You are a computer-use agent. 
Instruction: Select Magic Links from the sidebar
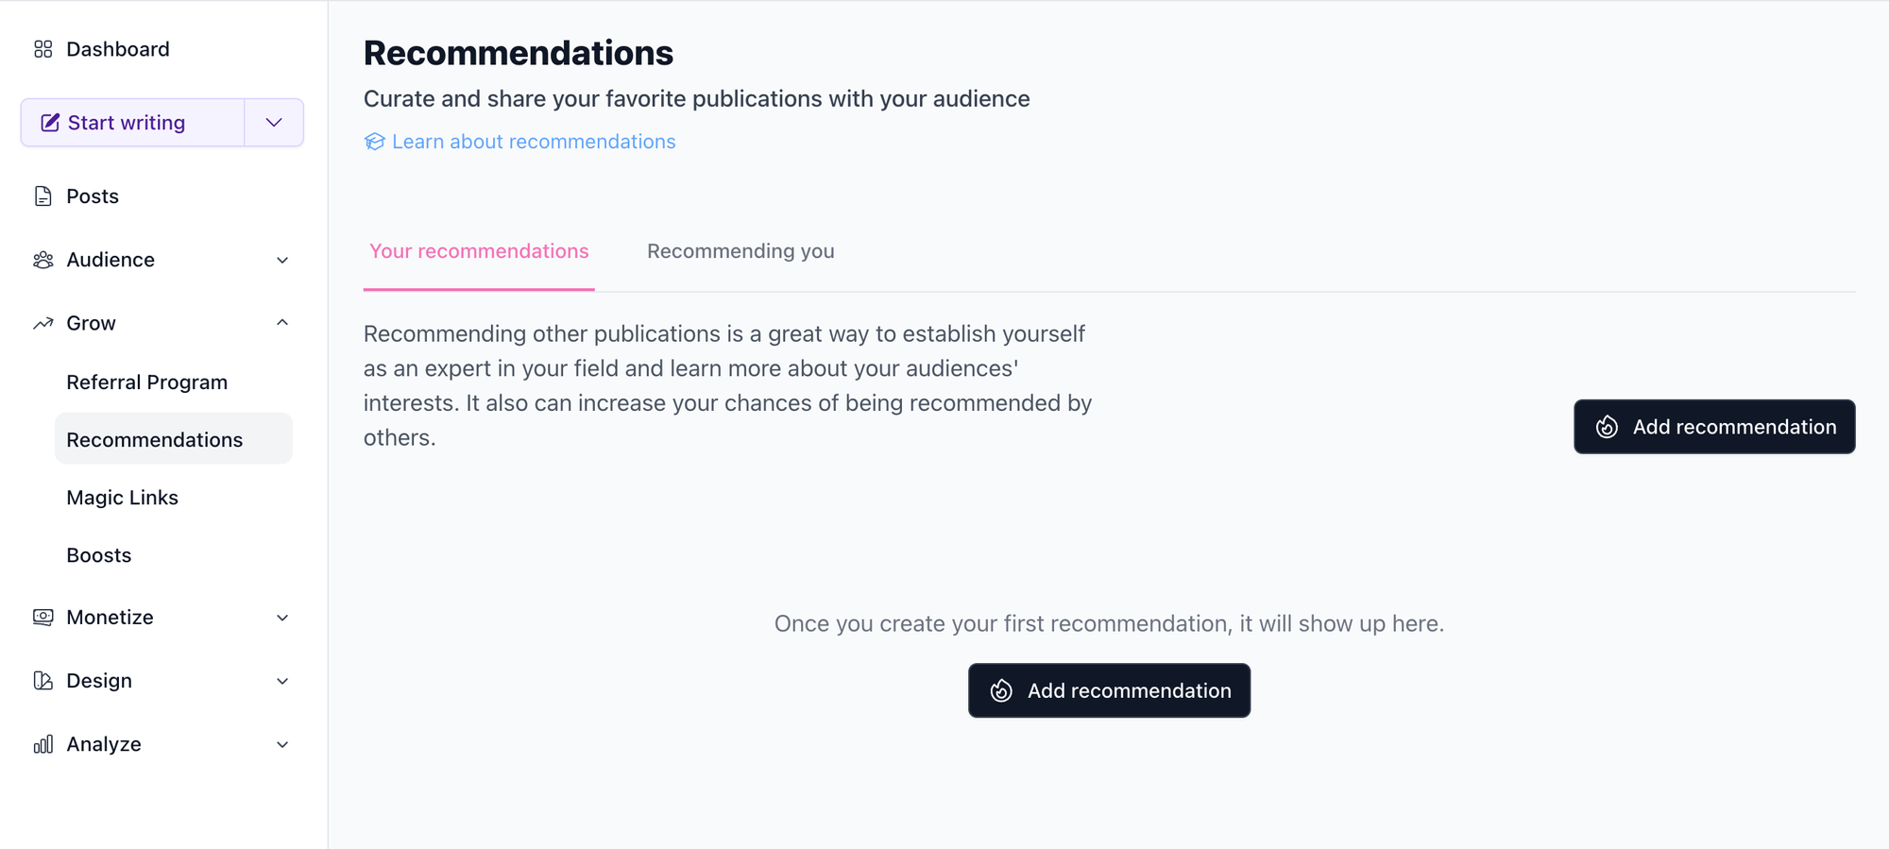coord(122,497)
